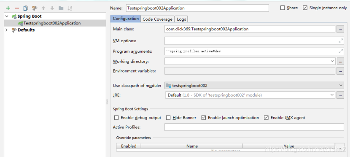
Task: Expand the Program arguments editor icon
Action: point(341,51)
